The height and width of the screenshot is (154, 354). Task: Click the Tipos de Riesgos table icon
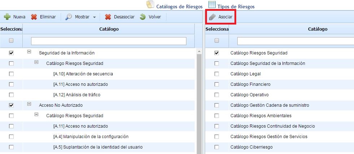pos(212,5)
